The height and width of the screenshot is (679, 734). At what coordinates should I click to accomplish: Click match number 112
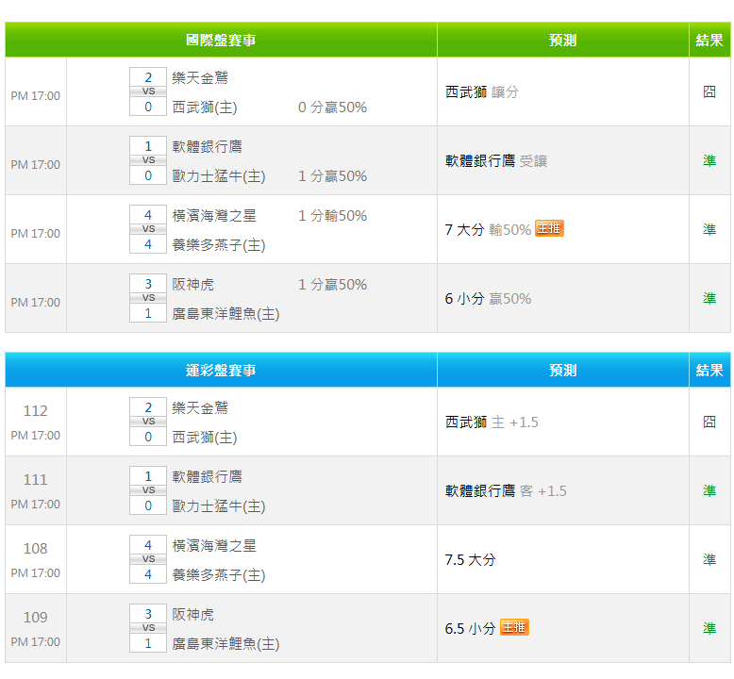(x=35, y=411)
